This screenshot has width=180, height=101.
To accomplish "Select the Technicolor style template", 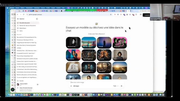I will pos(73,55).
